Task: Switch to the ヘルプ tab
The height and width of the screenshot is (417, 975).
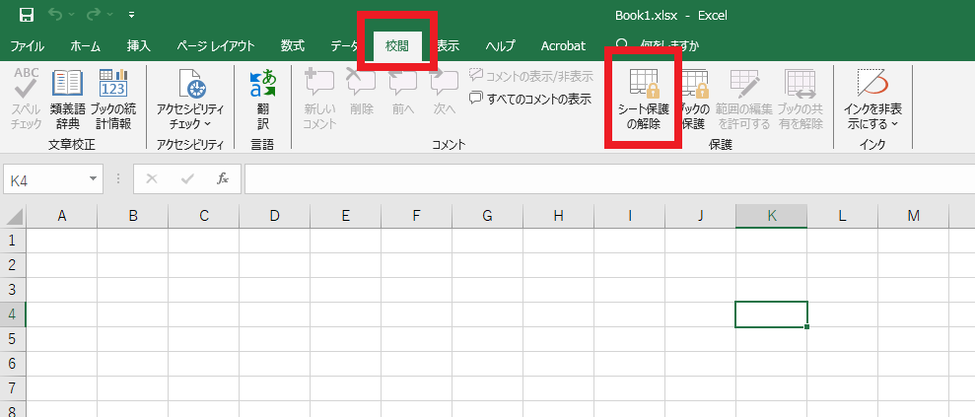Action: (x=500, y=46)
